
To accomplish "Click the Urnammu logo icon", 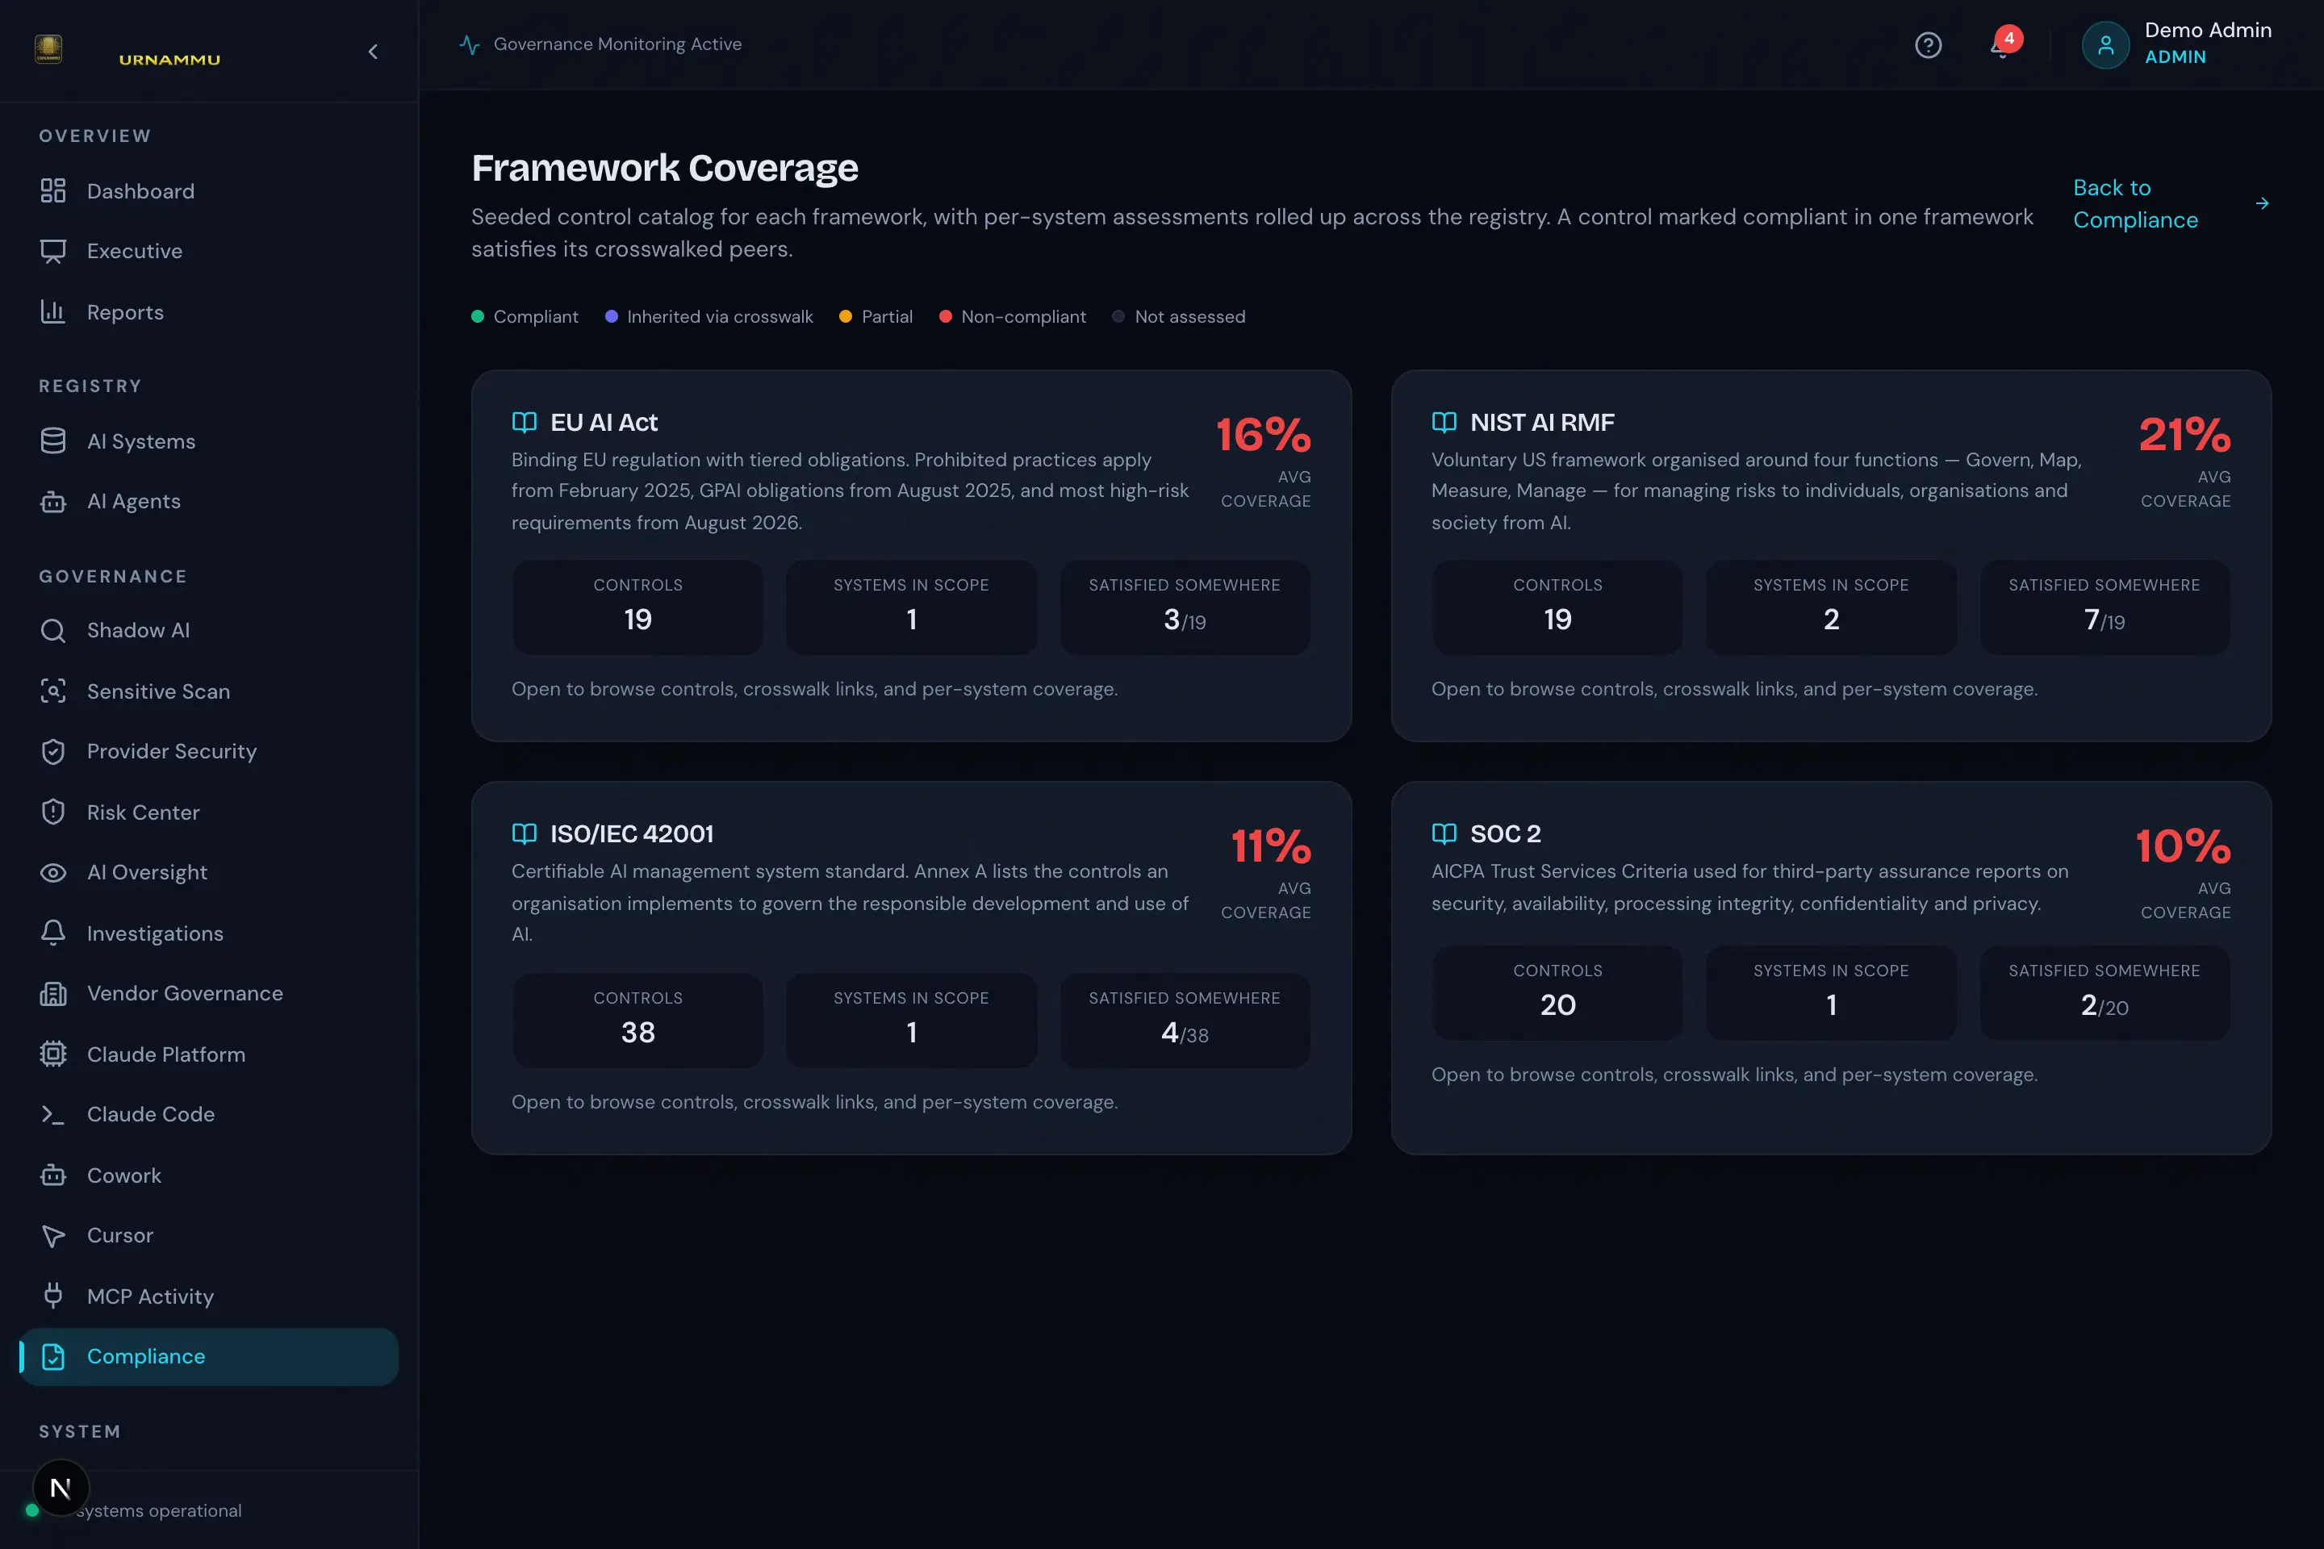I will point(48,49).
